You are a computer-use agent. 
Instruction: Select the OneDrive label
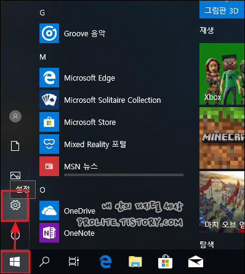[x=79, y=211]
